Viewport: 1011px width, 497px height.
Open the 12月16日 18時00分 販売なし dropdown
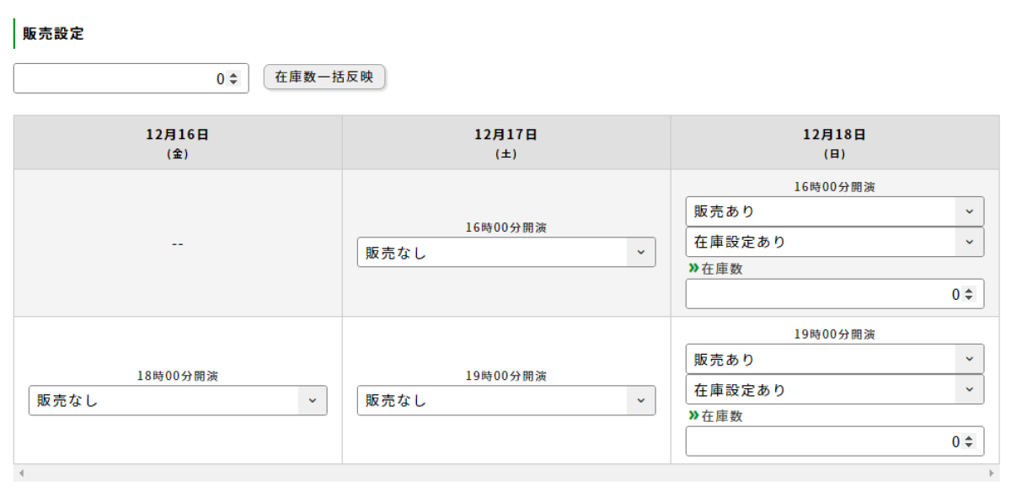coord(177,400)
